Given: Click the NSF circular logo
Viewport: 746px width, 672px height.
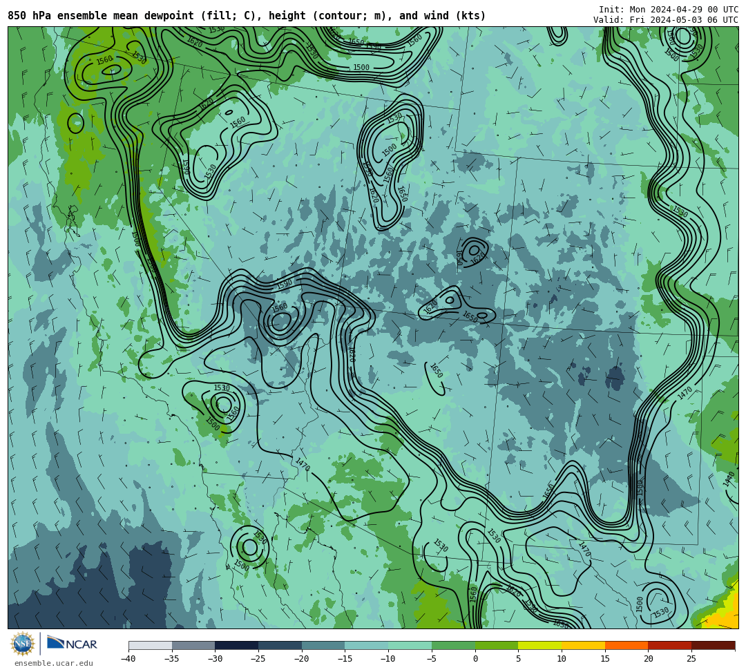Looking at the screenshot, I should click(x=22, y=644).
